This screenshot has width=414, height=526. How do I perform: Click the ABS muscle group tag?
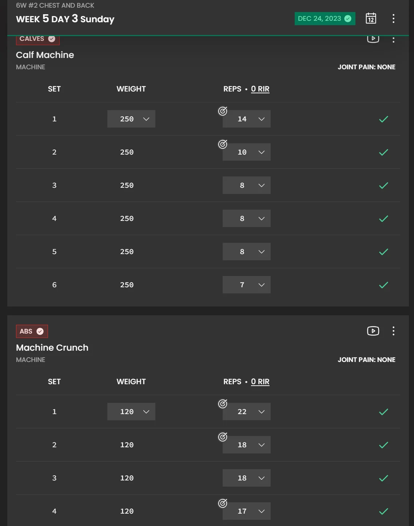coord(32,331)
